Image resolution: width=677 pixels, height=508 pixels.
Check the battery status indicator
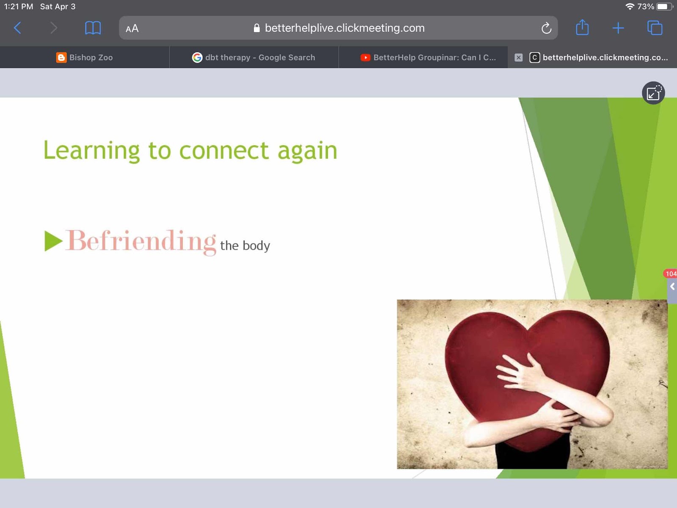click(x=664, y=6)
